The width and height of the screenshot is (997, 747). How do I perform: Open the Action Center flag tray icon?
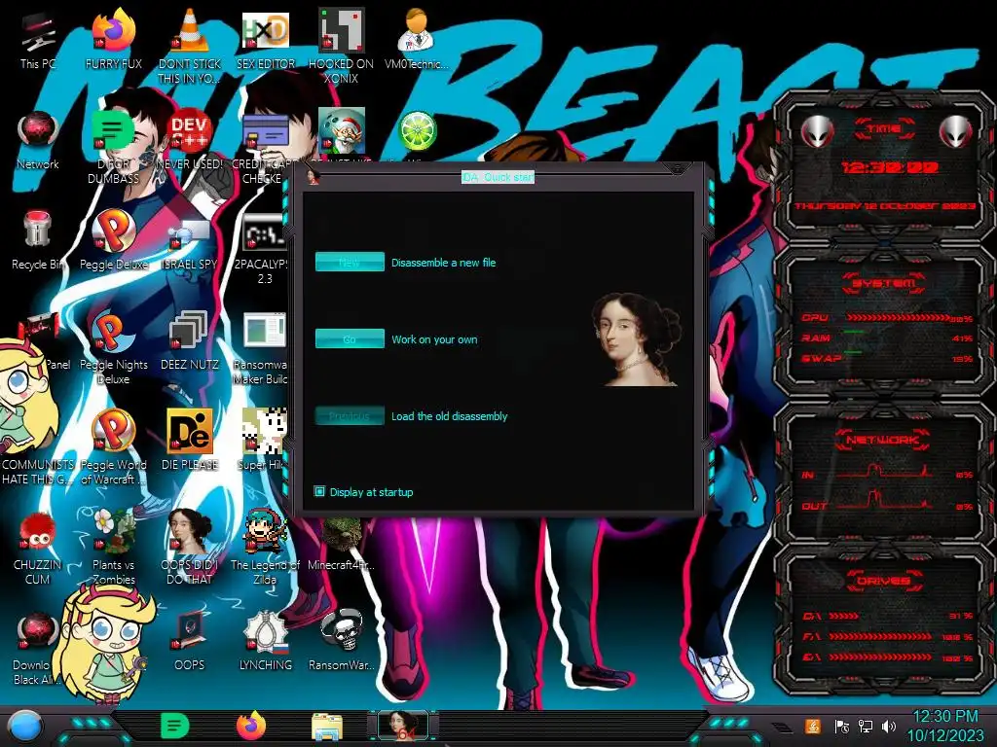coord(842,726)
